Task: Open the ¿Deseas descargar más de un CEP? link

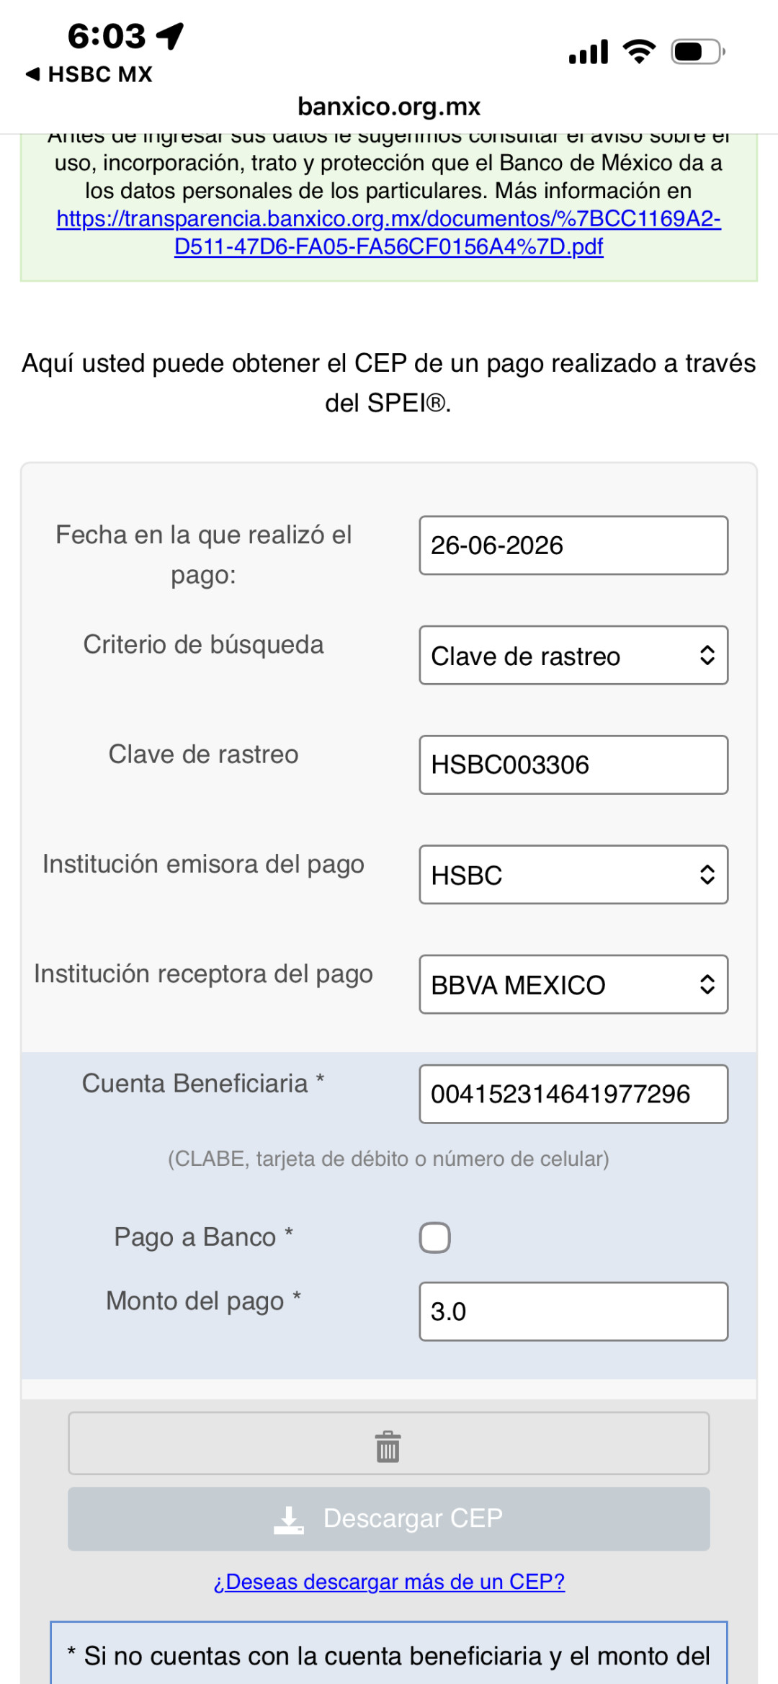Action: (389, 1581)
